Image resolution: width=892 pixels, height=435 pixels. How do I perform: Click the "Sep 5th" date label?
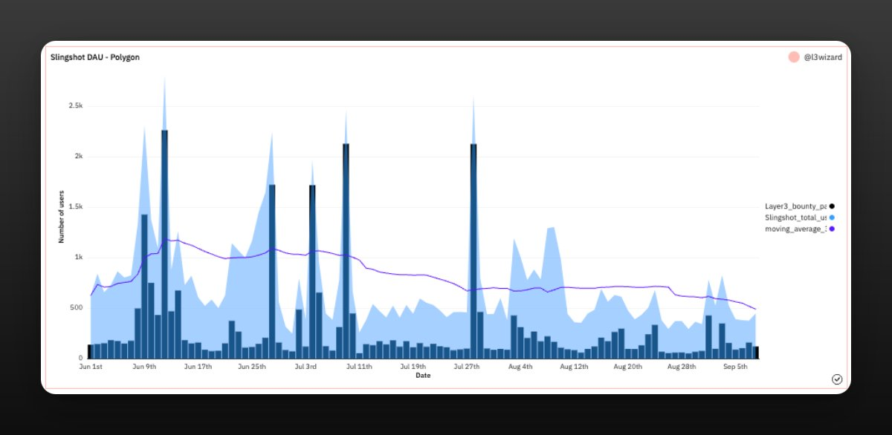pos(735,367)
